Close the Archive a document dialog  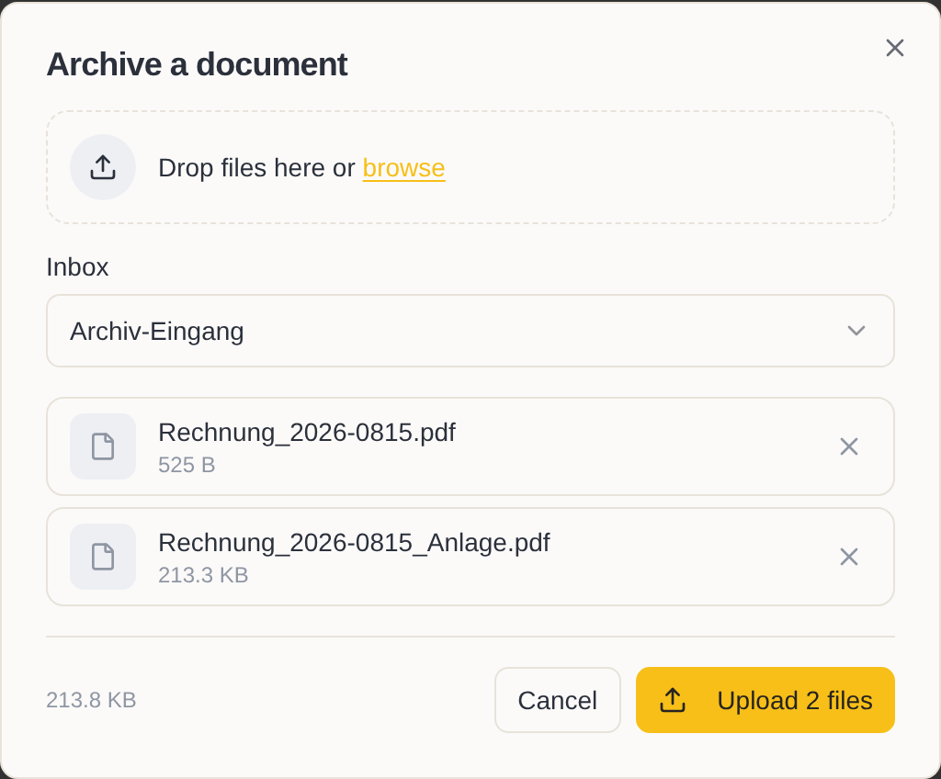pos(894,48)
